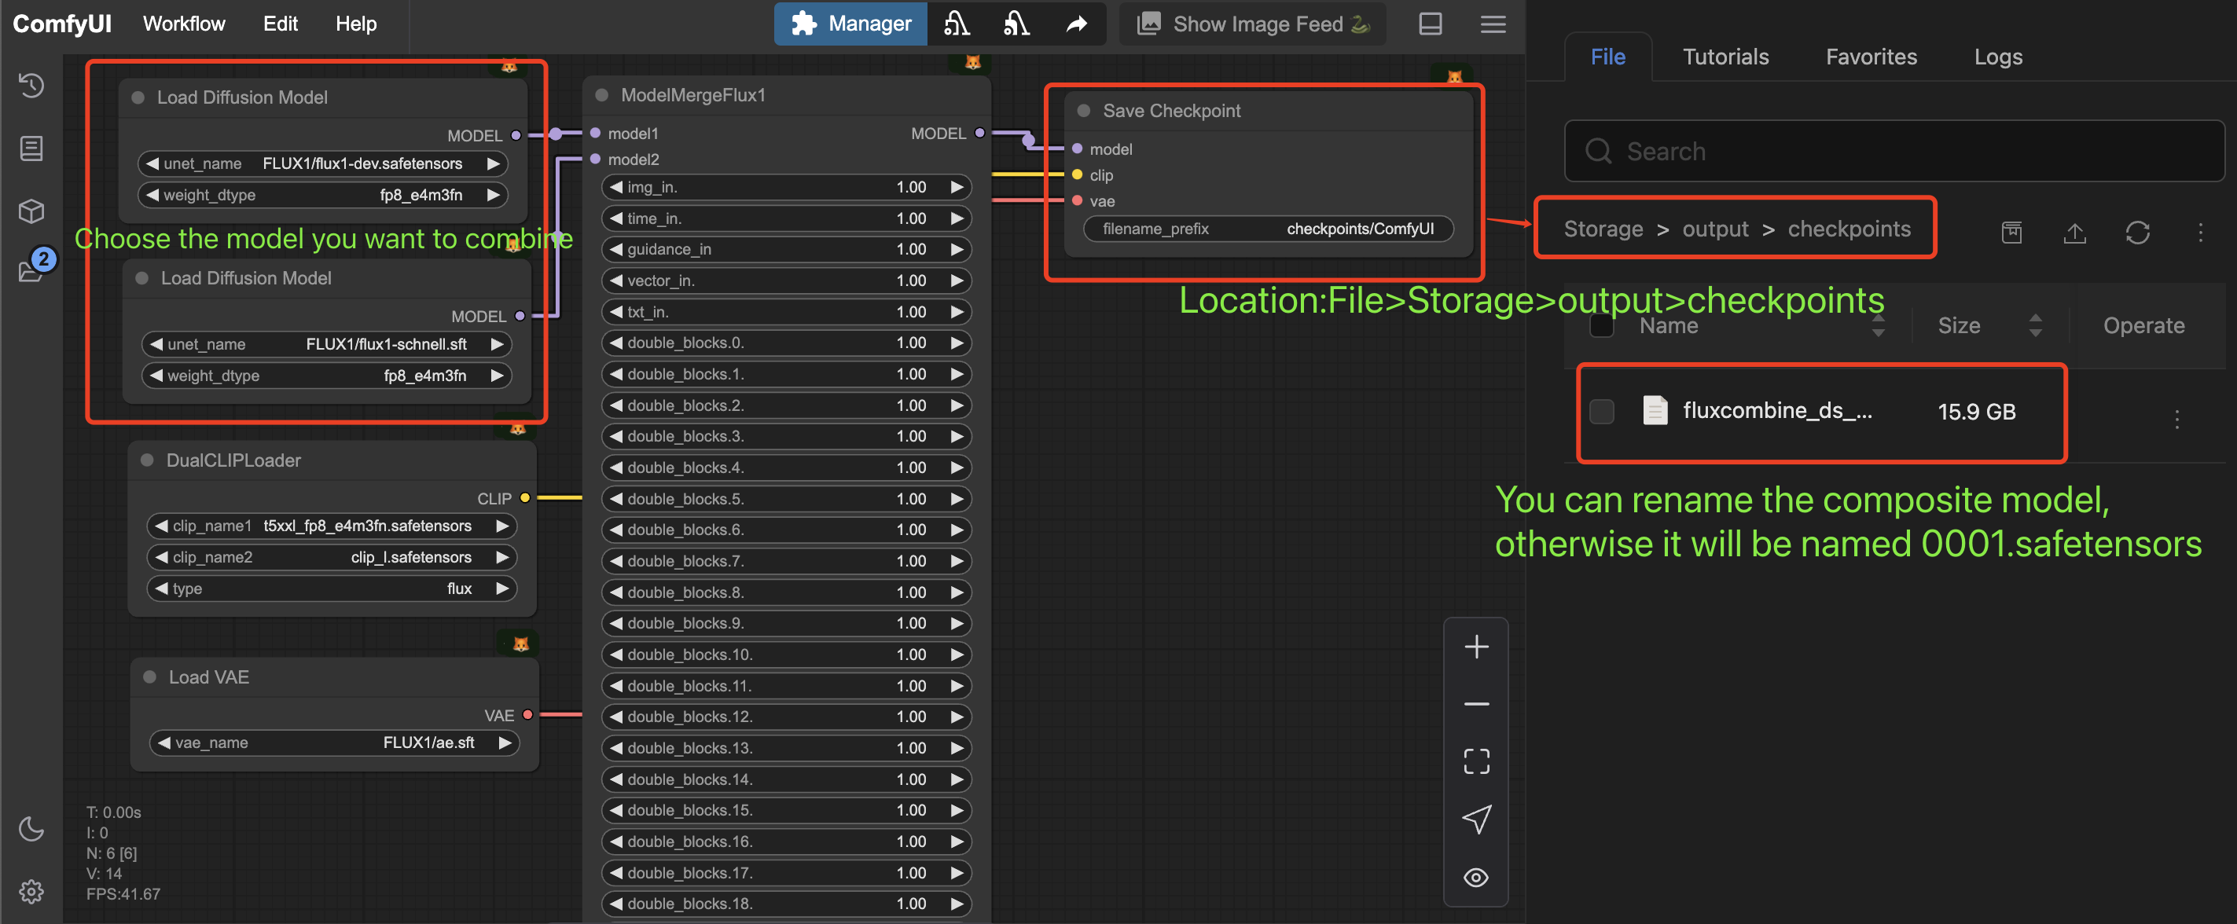Click the guidance_in 1.00 value slider
The image size is (2237, 924).
coord(786,249)
